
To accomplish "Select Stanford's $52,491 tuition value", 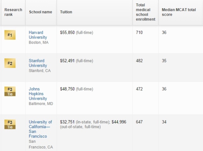I will click(x=67, y=61).
